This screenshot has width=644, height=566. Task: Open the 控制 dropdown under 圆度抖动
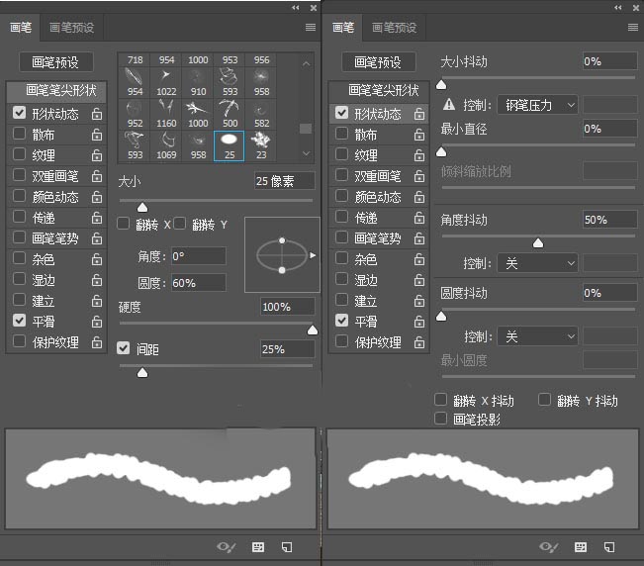coord(537,336)
